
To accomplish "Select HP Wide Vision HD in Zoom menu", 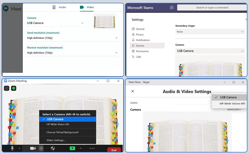I will (58, 124).
